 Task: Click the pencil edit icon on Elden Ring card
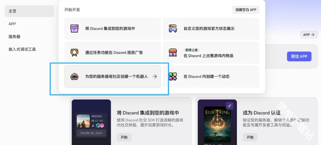click(230, 106)
